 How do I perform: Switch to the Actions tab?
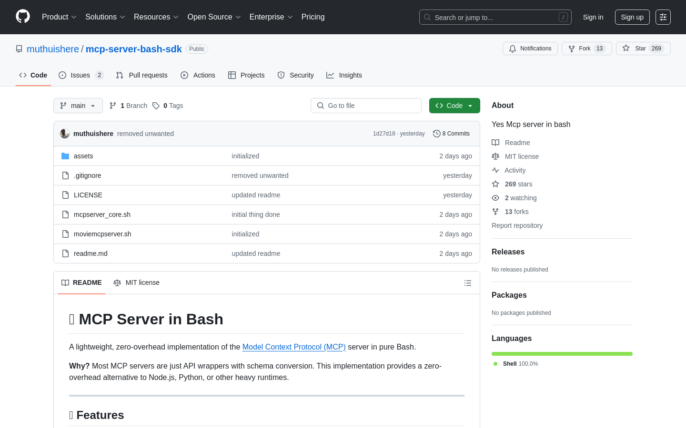tap(198, 75)
